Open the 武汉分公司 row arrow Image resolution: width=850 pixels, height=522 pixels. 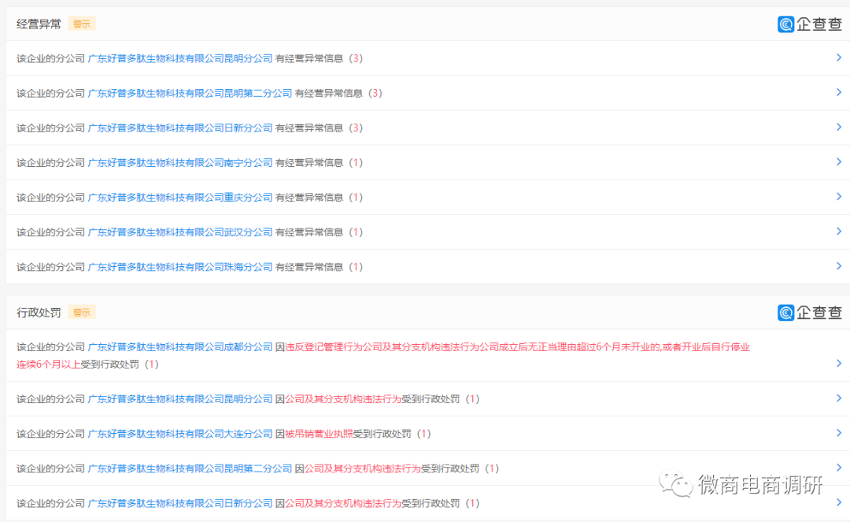point(839,231)
